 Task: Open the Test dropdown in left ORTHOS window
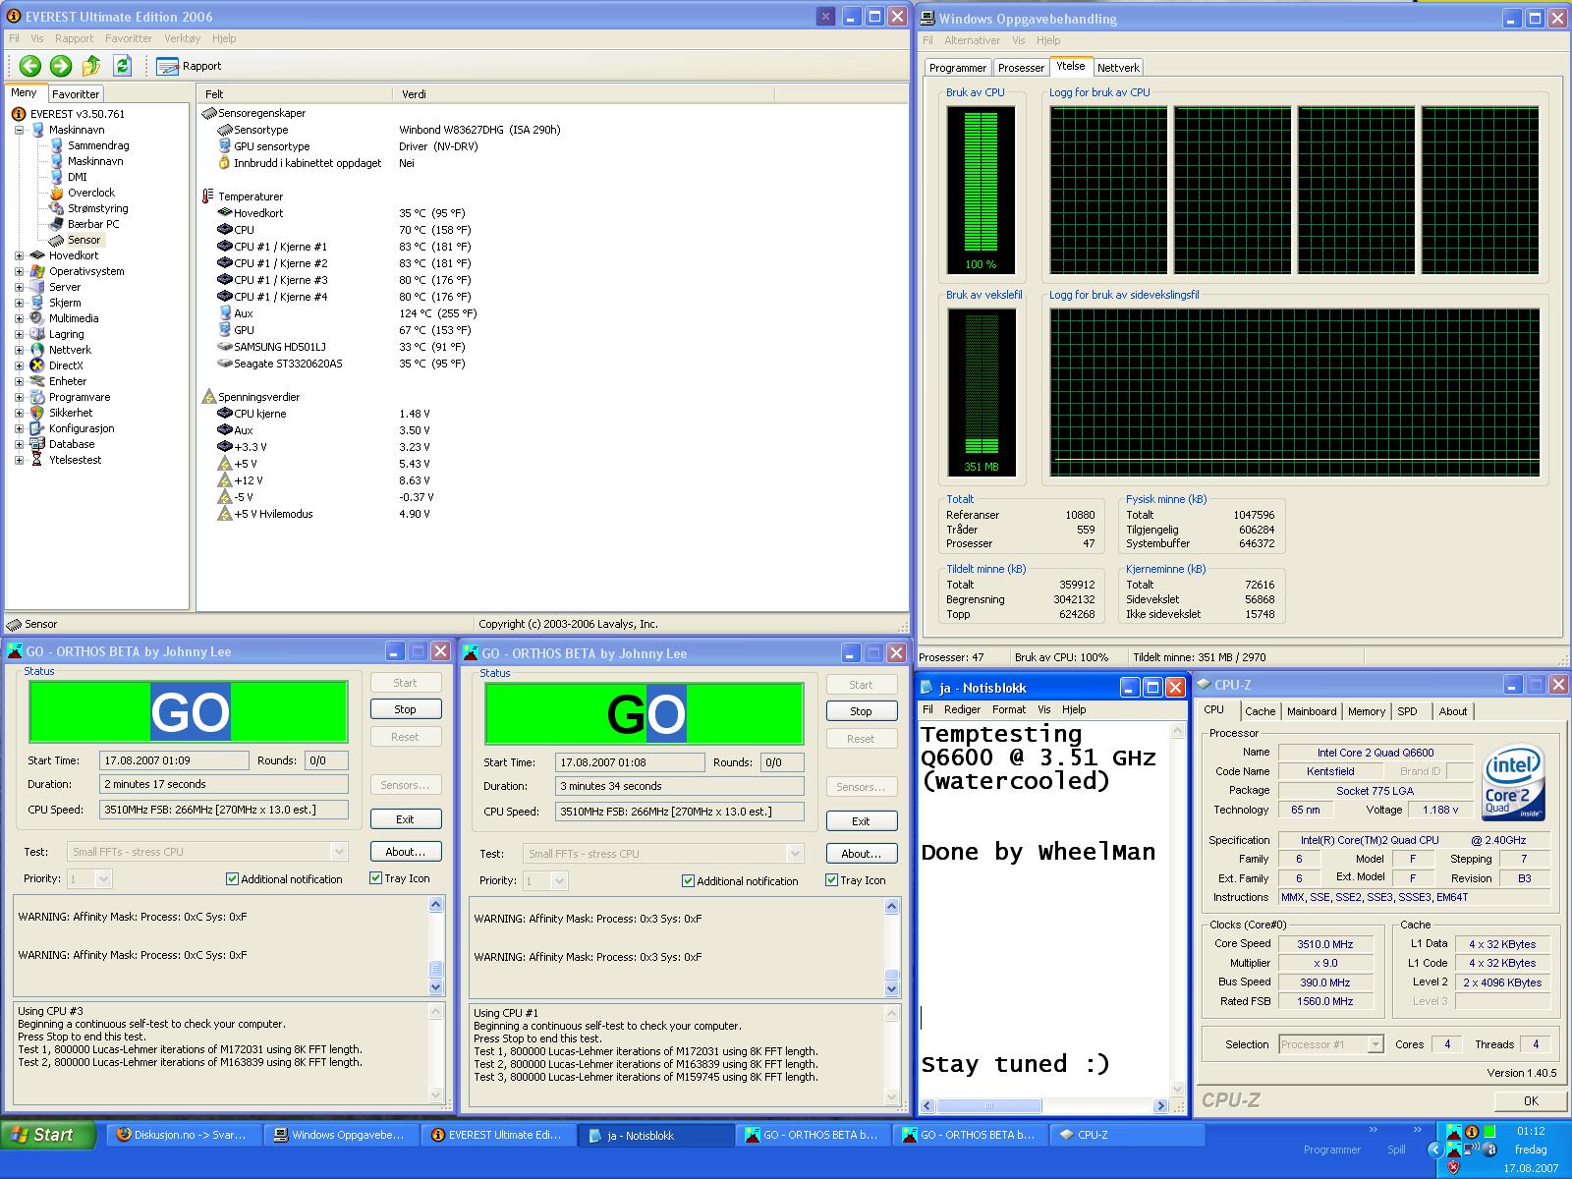tap(339, 852)
